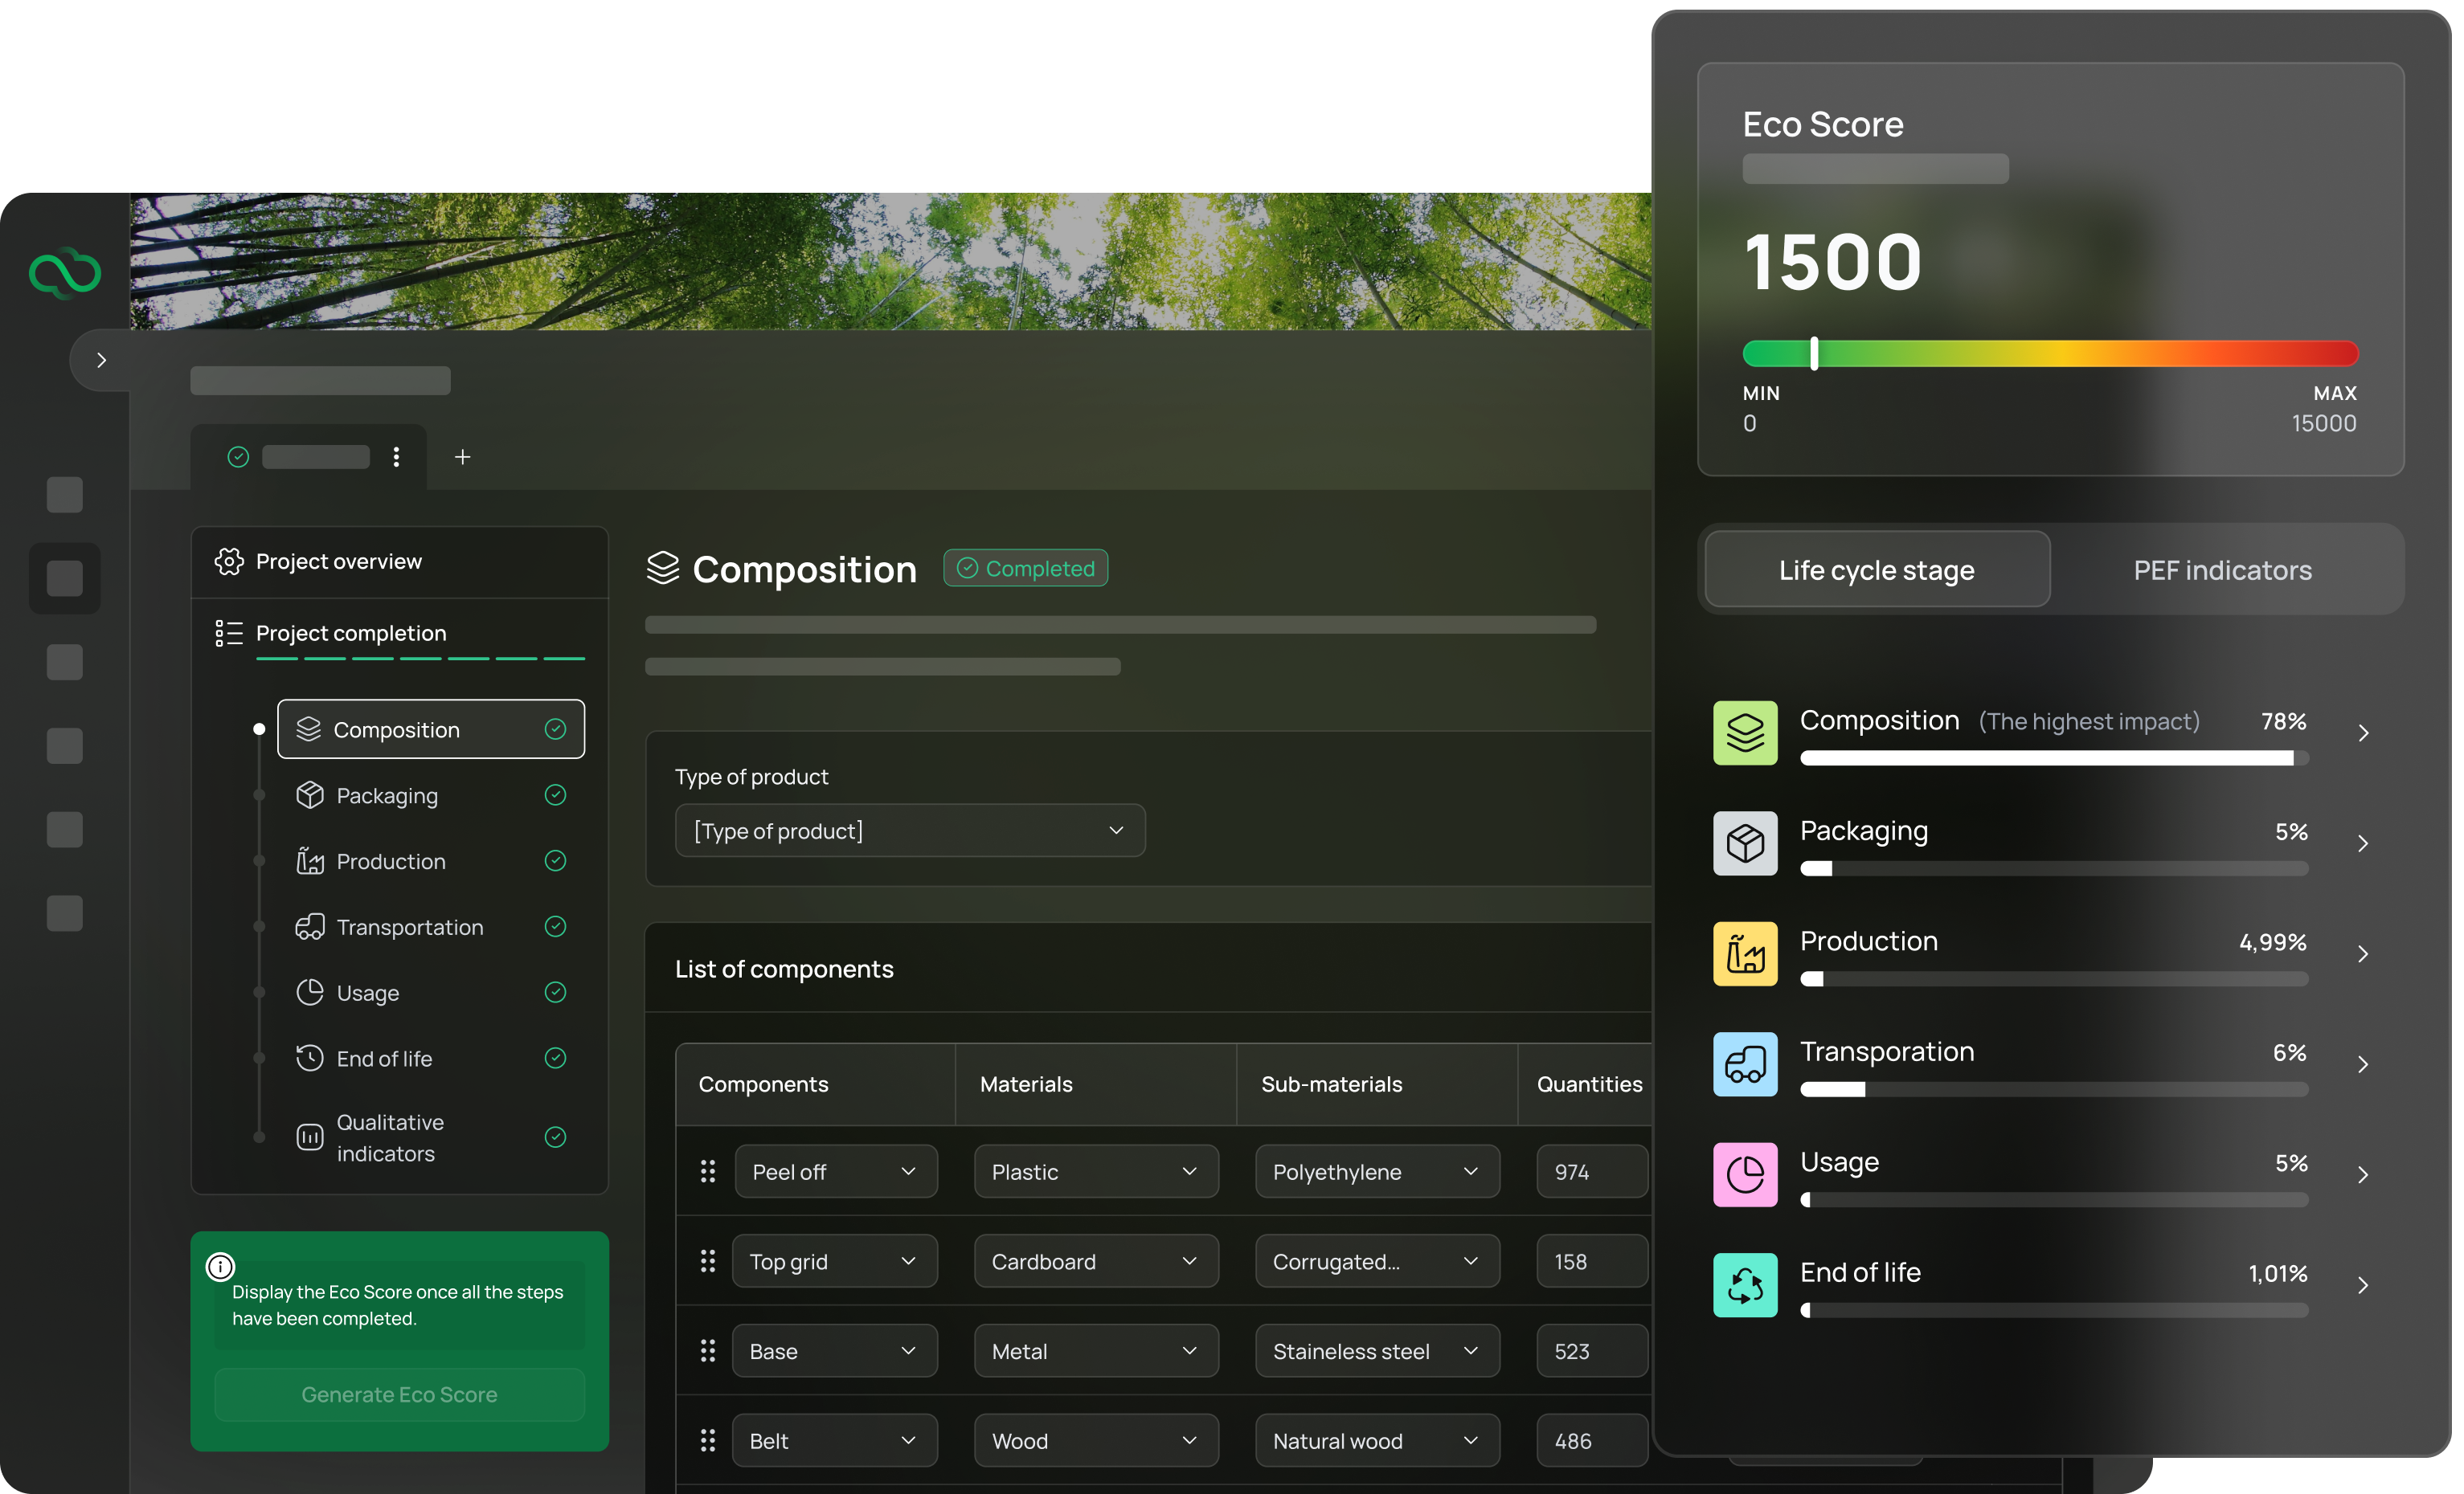Open the Polyethylene sub-material dropdown
This screenshot has width=2464, height=1494.
(x=1377, y=1172)
